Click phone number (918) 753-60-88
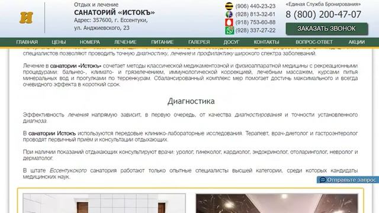The width and height of the screenshot is (379, 213). [x=255, y=22]
